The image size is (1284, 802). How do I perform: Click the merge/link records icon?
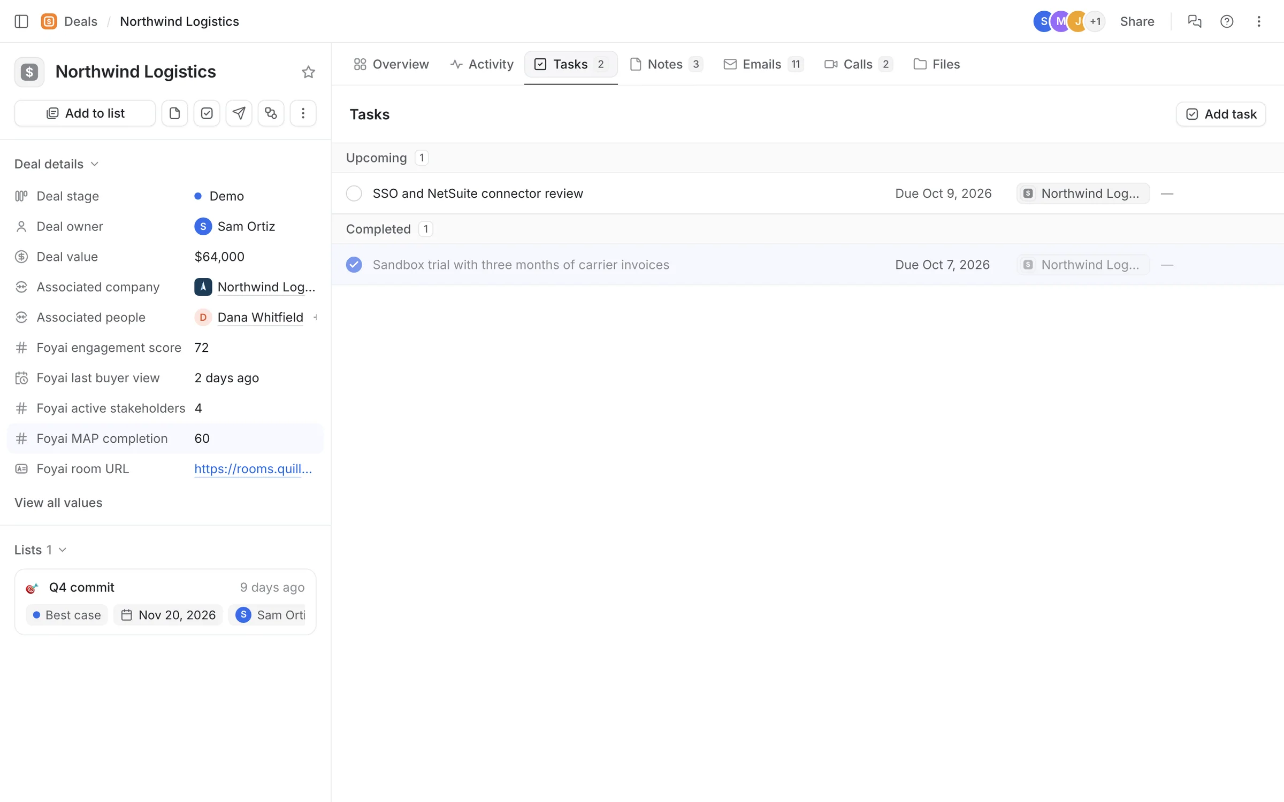click(x=271, y=113)
